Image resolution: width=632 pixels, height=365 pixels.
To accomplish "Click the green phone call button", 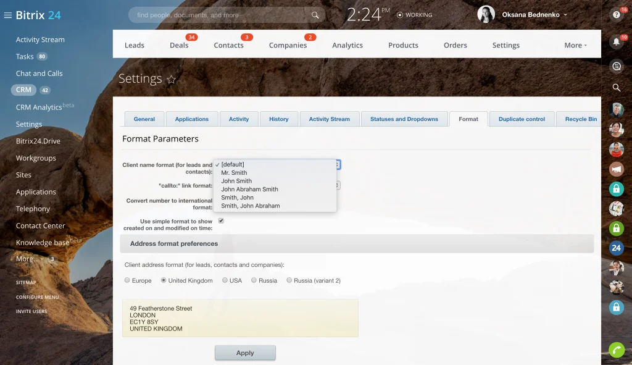I will (x=616, y=350).
